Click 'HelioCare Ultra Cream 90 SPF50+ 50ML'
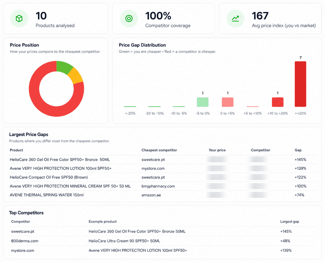The image size is (325, 262). [x=124, y=241]
